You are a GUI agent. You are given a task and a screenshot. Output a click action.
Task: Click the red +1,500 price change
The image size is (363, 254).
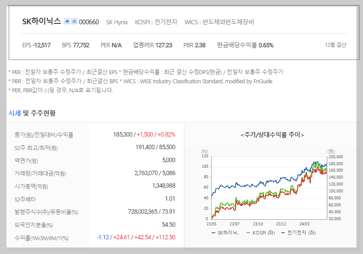point(145,135)
